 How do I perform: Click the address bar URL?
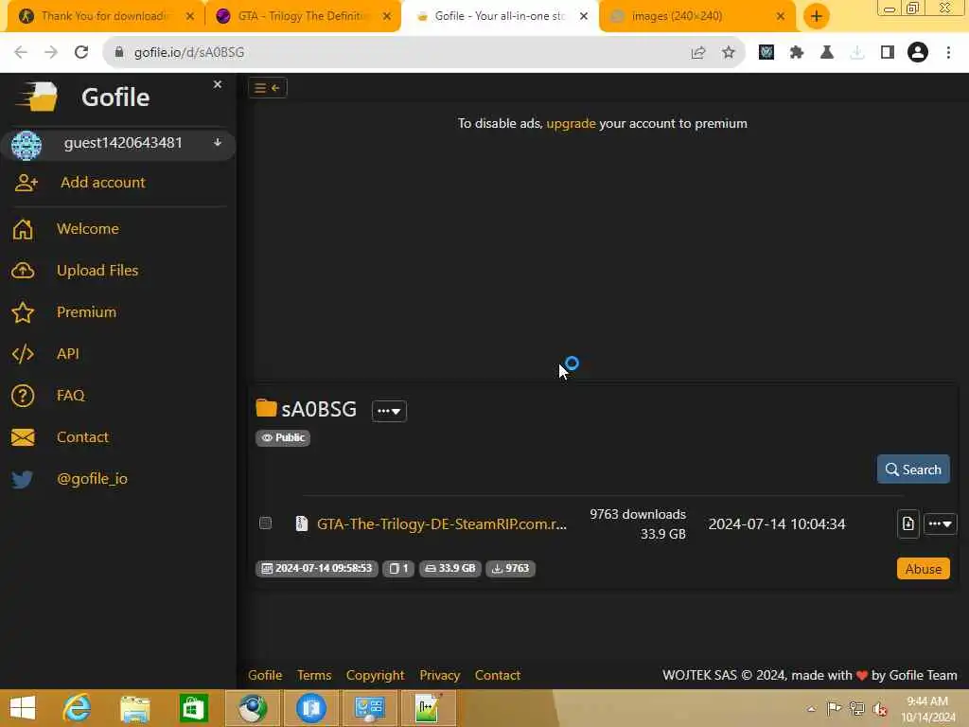pyautogui.click(x=189, y=53)
